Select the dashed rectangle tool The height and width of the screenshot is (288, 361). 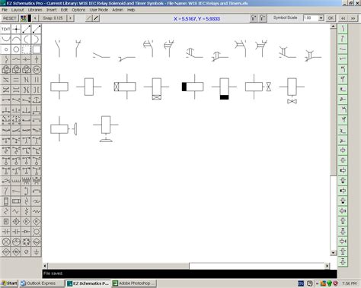pyautogui.click(x=27, y=49)
